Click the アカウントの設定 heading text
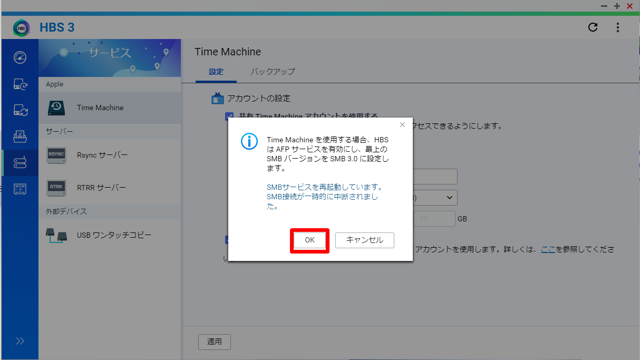Image resolution: width=640 pixels, height=360 pixels. (258, 99)
